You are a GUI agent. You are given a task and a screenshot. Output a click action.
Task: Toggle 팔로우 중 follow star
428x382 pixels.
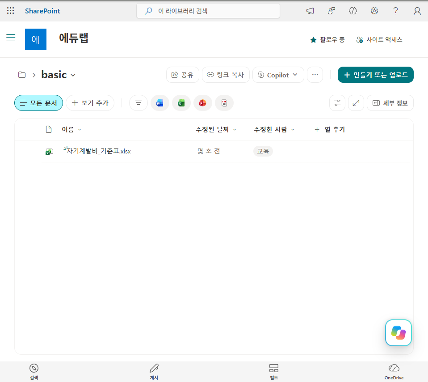coord(327,40)
